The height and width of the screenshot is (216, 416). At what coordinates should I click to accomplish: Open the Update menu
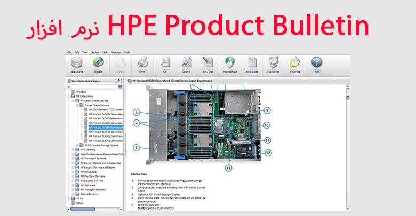pos(95,53)
